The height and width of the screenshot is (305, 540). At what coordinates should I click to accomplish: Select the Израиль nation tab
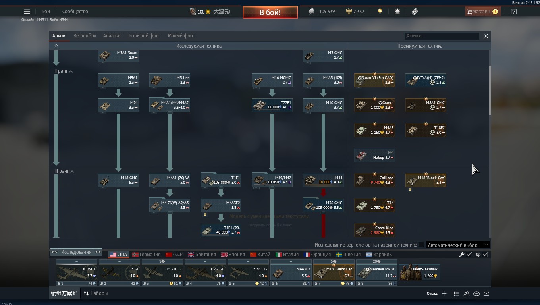379,255
